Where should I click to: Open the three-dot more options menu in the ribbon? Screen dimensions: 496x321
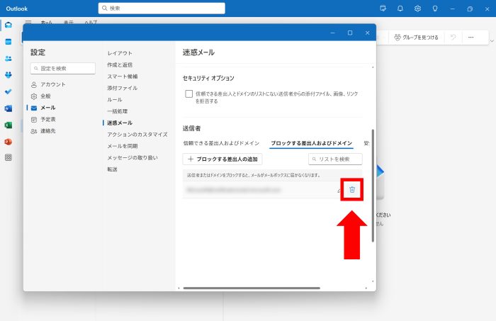pyautogui.click(x=470, y=37)
